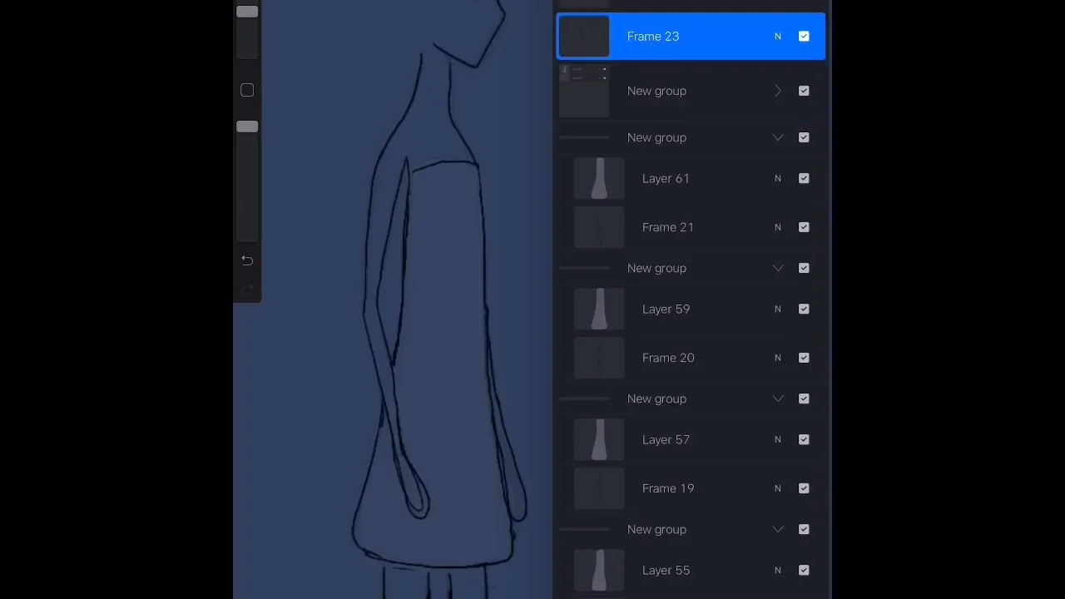Collapse the group containing Layer 57
The height and width of the screenshot is (599, 1065).
tap(778, 399)
